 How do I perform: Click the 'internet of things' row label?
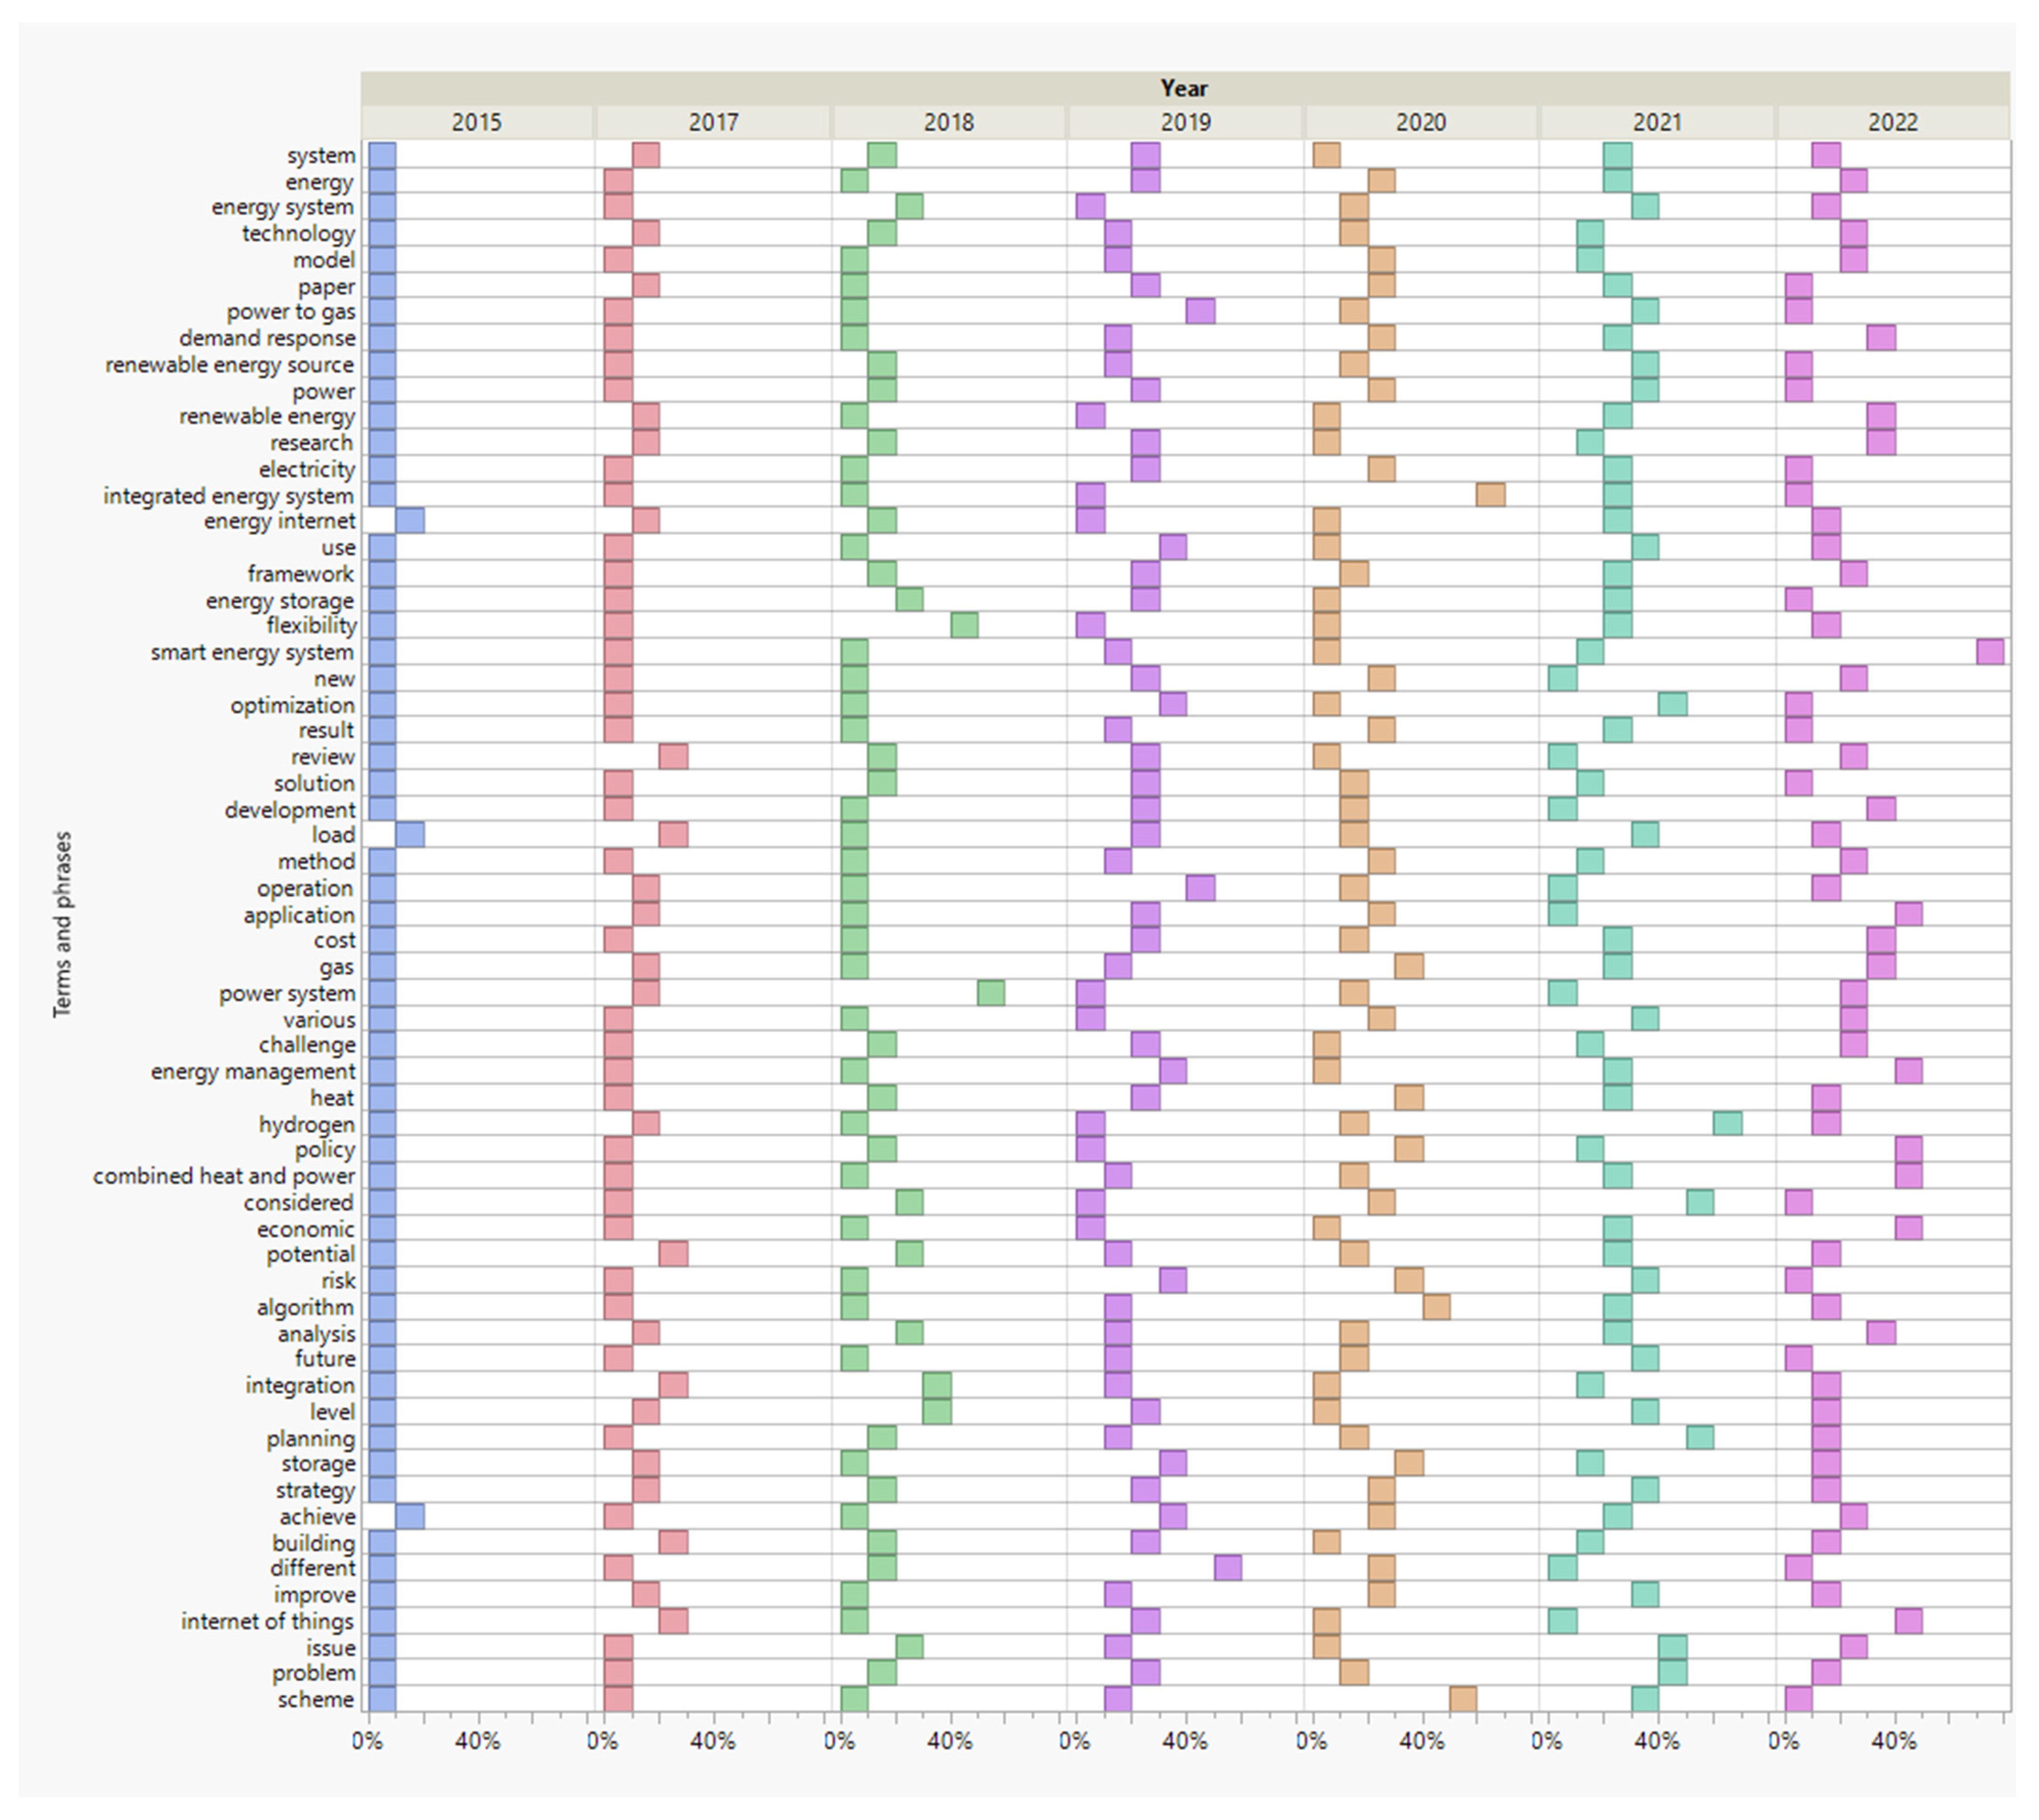tap(267, 1621)
